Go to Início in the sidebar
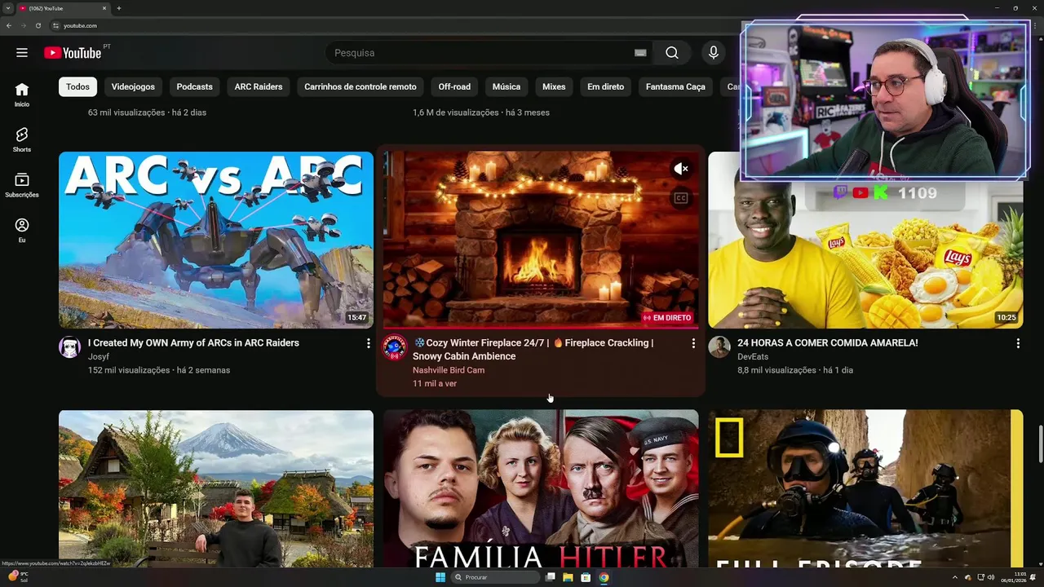The height and width of the screenshot is (587, 1044). pos(22,95)
